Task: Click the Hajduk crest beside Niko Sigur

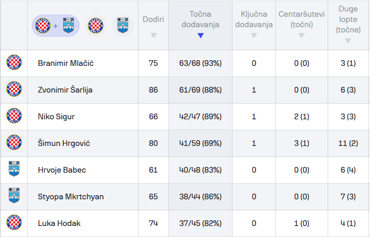Action: (x=14, y=117)
